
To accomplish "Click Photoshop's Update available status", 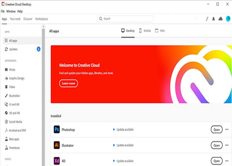I will click(x=123, y=129).
